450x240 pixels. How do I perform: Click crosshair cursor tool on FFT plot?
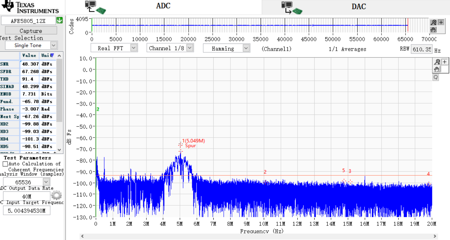444,62
